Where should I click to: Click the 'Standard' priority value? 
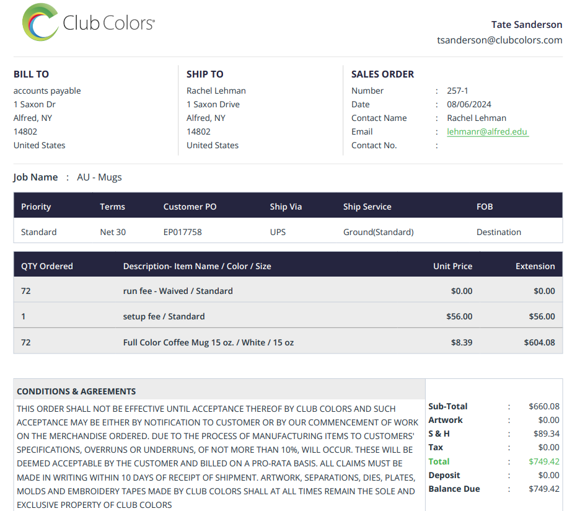tap(38, 232)
